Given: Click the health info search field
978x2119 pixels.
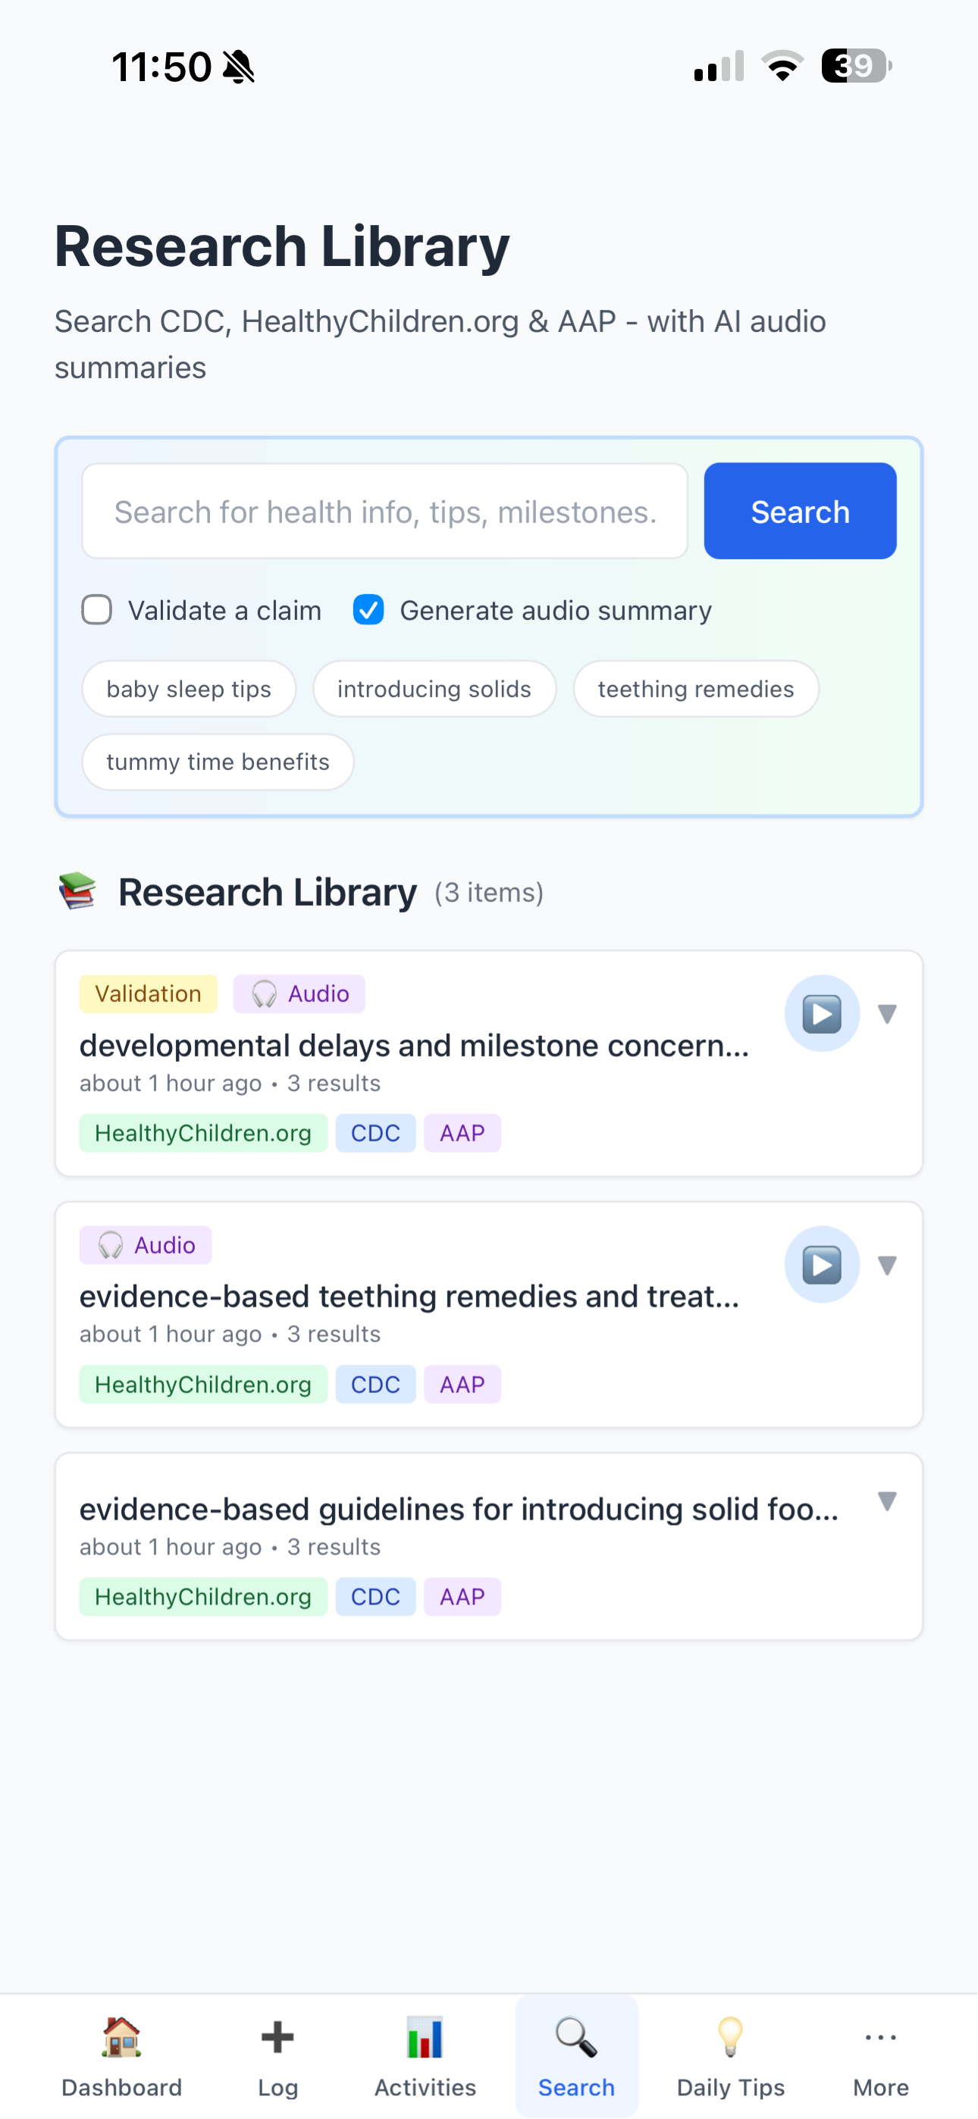Looking at the screenshot, I should point(385,511).
